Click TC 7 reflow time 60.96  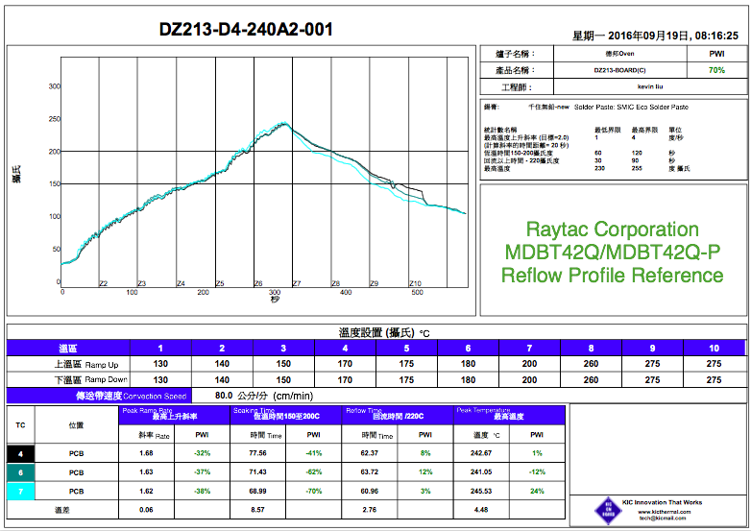(370, 491)
